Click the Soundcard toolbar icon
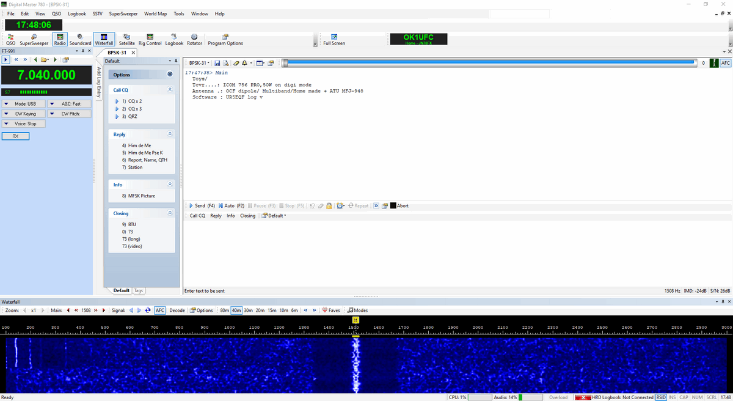 point(80,40)
